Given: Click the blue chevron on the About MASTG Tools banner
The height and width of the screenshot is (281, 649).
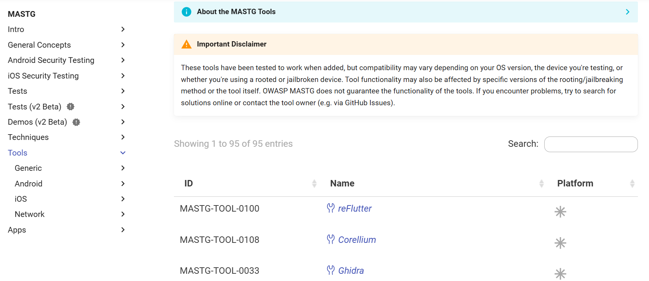Looking at the screenshot, I should point(627,11).
